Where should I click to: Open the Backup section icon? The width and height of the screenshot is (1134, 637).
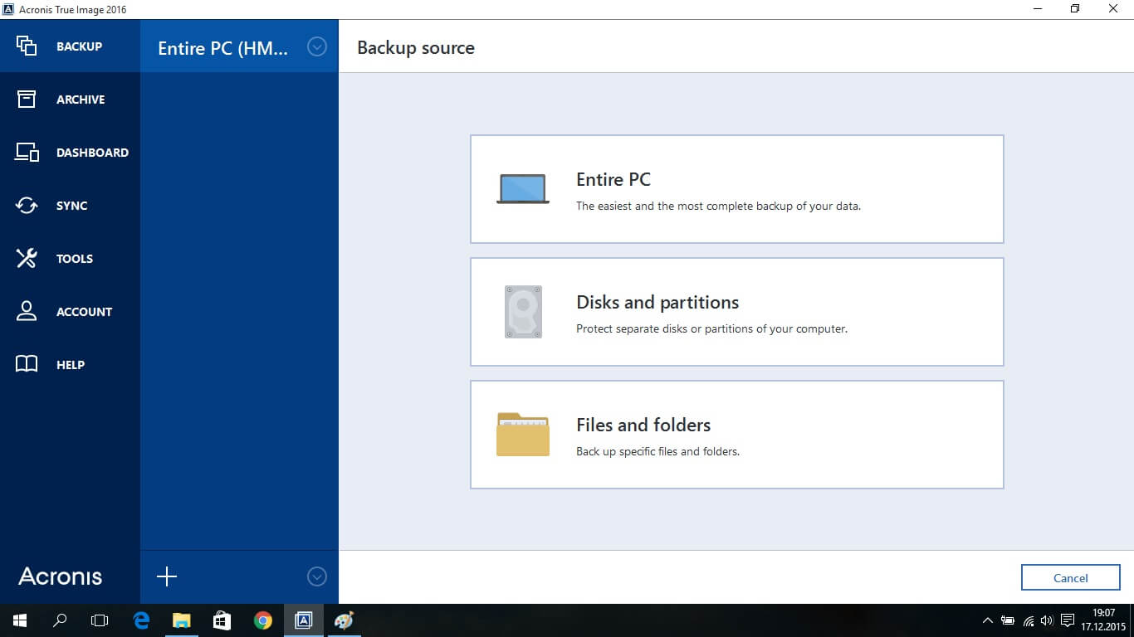[27, 46]
